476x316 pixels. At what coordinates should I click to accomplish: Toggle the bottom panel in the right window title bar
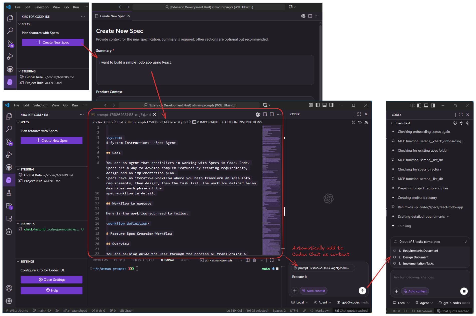[426, 106]
